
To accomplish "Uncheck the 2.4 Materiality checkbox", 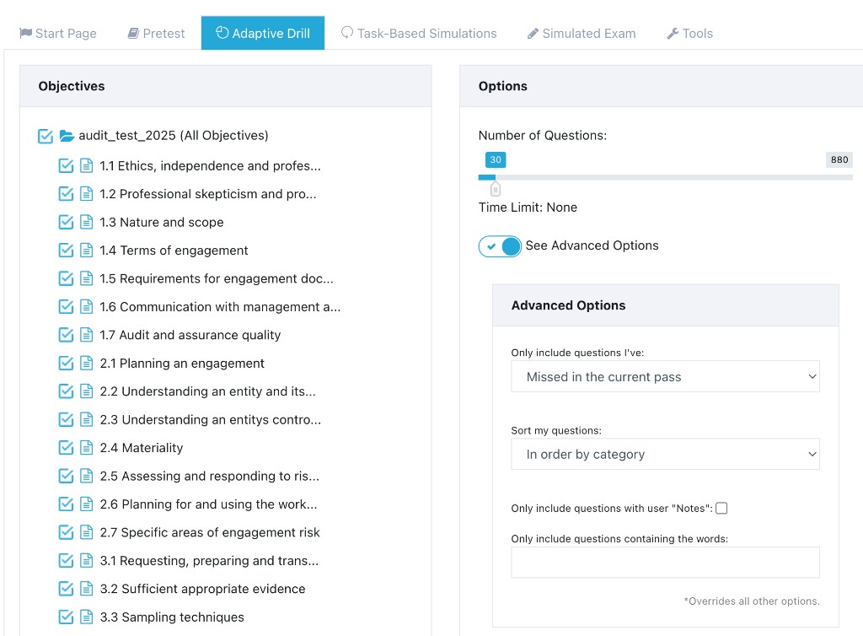I will 66,448.
